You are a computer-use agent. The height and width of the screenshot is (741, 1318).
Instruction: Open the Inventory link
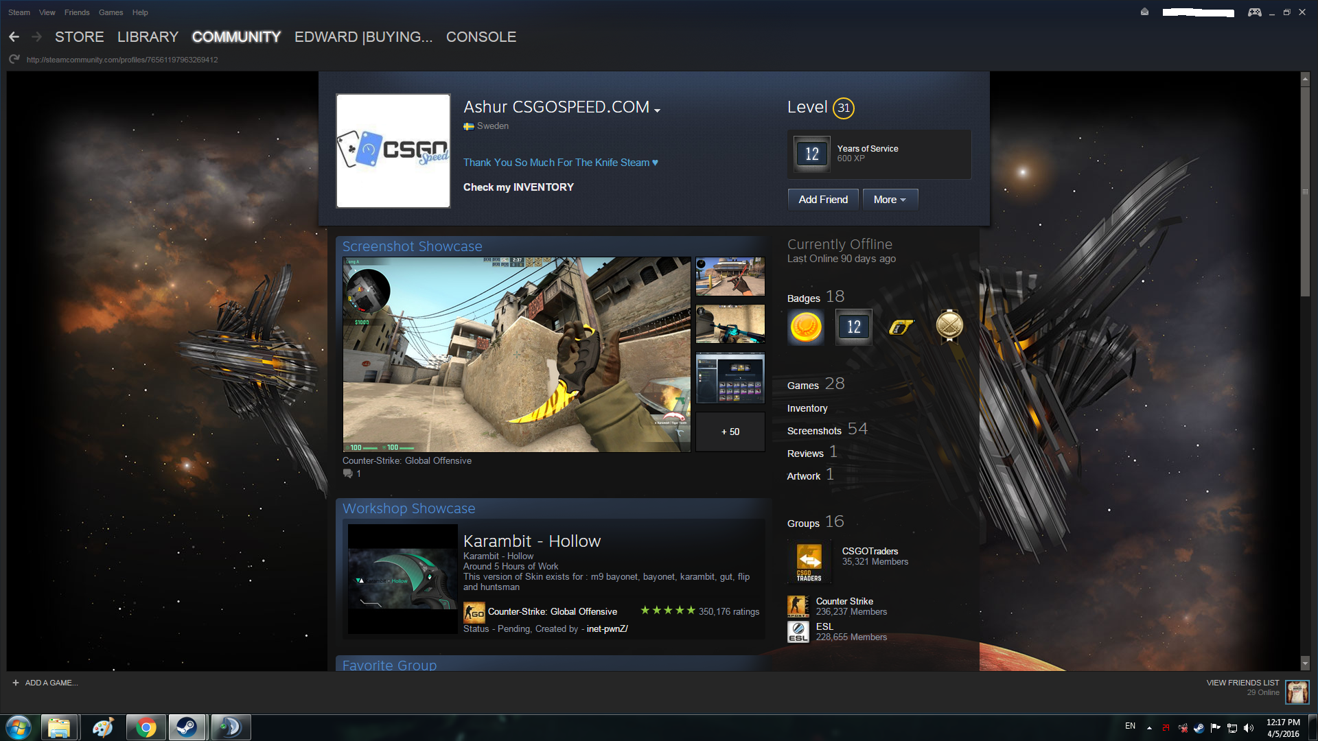(x=807, y=408)
